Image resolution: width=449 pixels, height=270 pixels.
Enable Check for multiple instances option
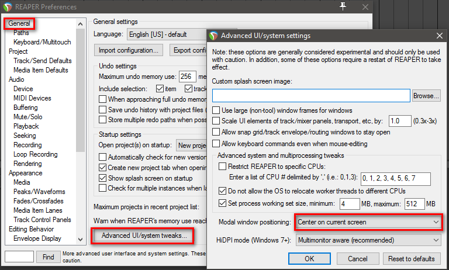coord(102,188)
